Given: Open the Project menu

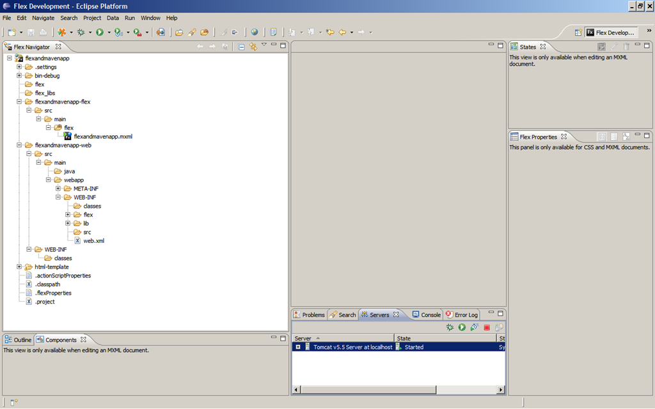Looking at the screenshot, I should [92, 18].
